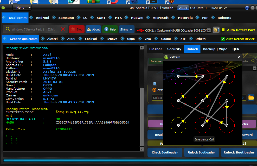Click the blue file document icon
This screenshot has width=257, height=166.
pyautogui.click(x=155, y=84)
